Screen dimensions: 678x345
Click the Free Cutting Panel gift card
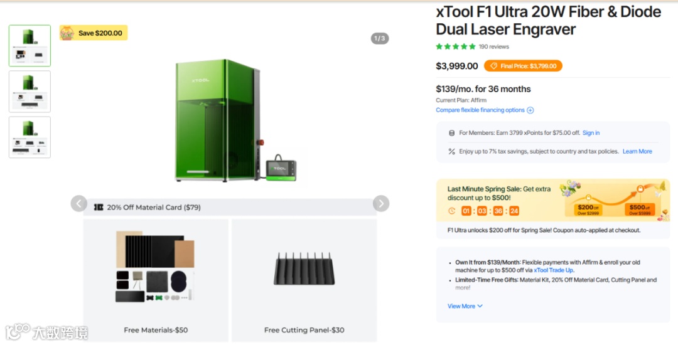tap(304, 280)
